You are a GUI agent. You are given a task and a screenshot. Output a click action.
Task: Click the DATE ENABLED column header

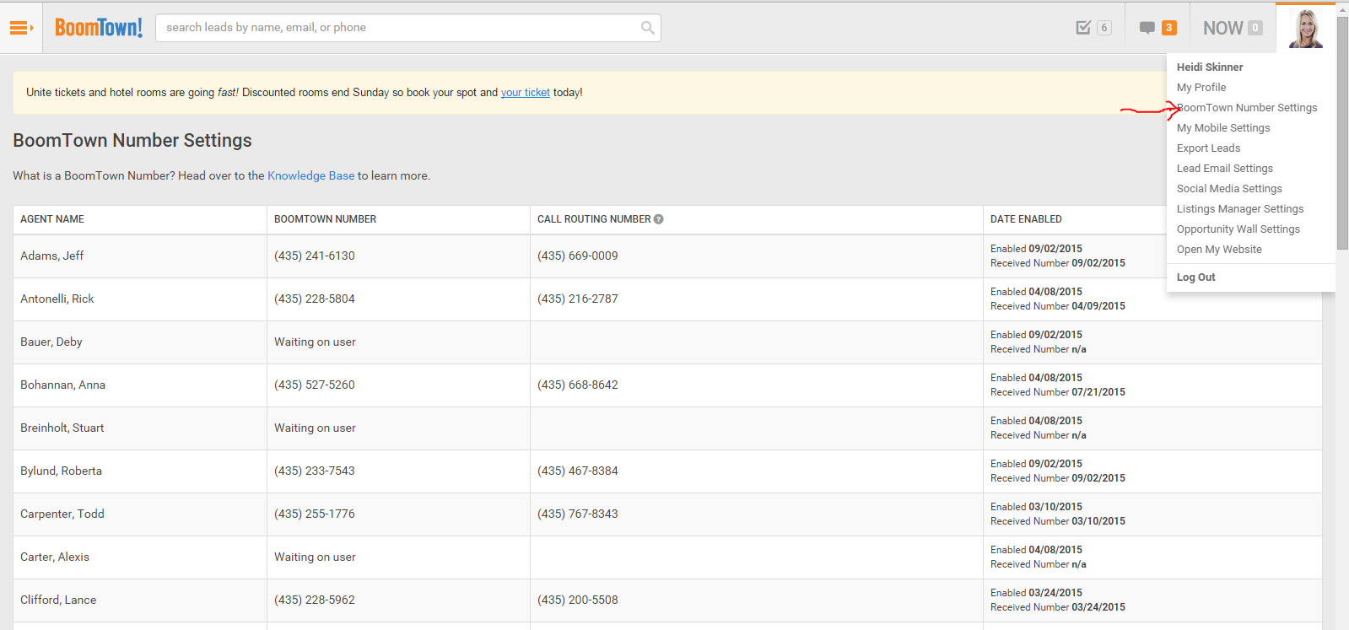point(1026,219)
